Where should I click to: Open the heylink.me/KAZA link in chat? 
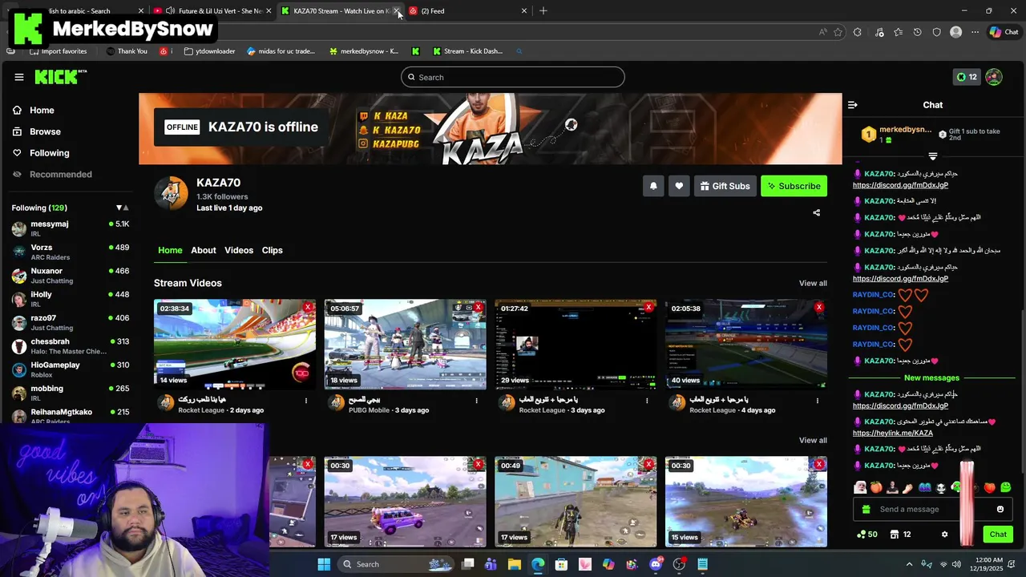(x=892, y=434)
